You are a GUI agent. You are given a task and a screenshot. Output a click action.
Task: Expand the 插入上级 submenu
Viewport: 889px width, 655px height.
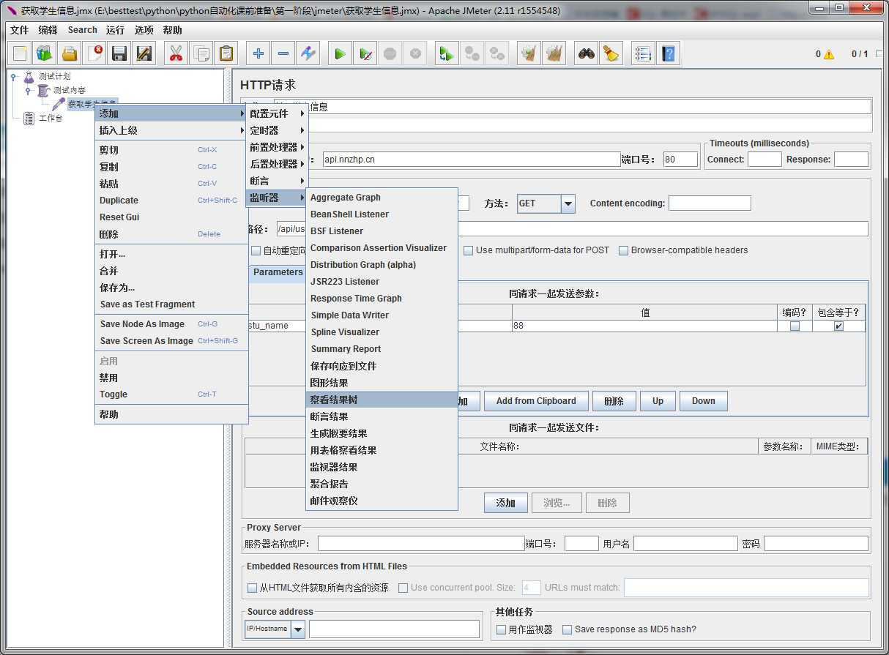172,130
